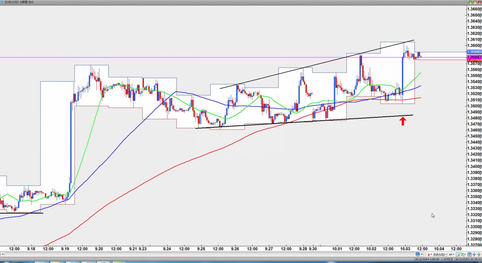Open the EUR/USD currency pair dropdown

tap(440, 254)
